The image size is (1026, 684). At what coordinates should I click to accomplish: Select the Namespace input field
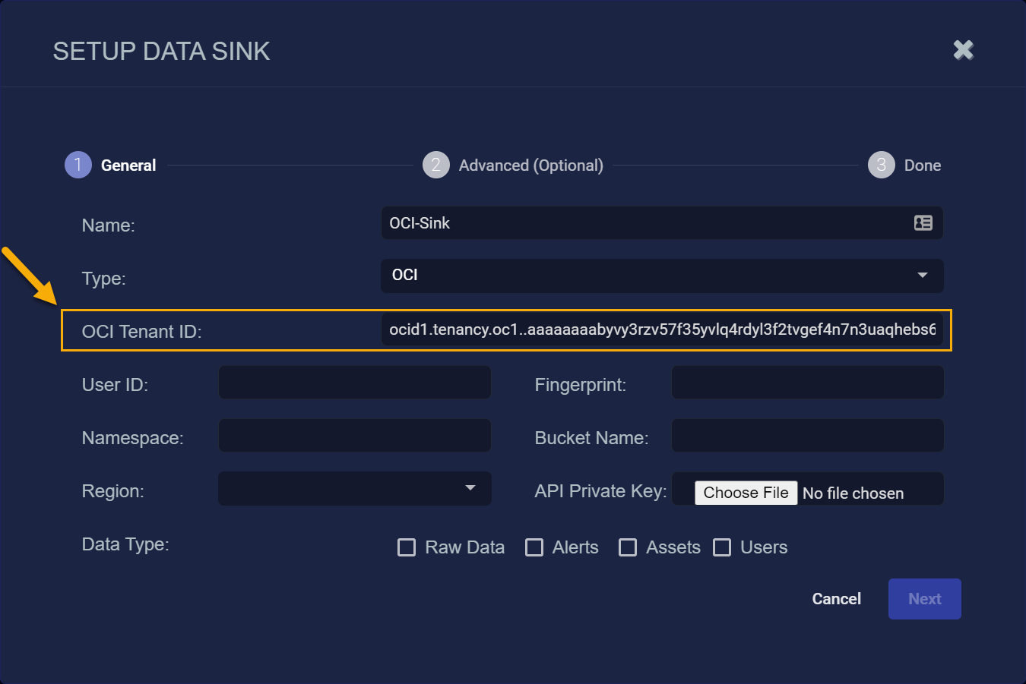[355, 436]
